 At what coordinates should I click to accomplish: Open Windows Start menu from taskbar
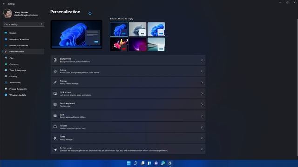[x=129, y=163]
